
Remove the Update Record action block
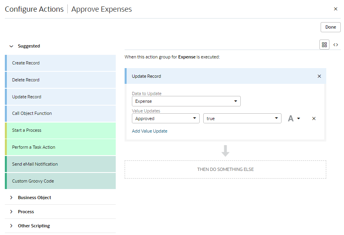[319, 76]
